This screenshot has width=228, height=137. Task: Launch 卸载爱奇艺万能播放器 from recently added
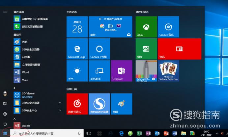click(38, 19)
